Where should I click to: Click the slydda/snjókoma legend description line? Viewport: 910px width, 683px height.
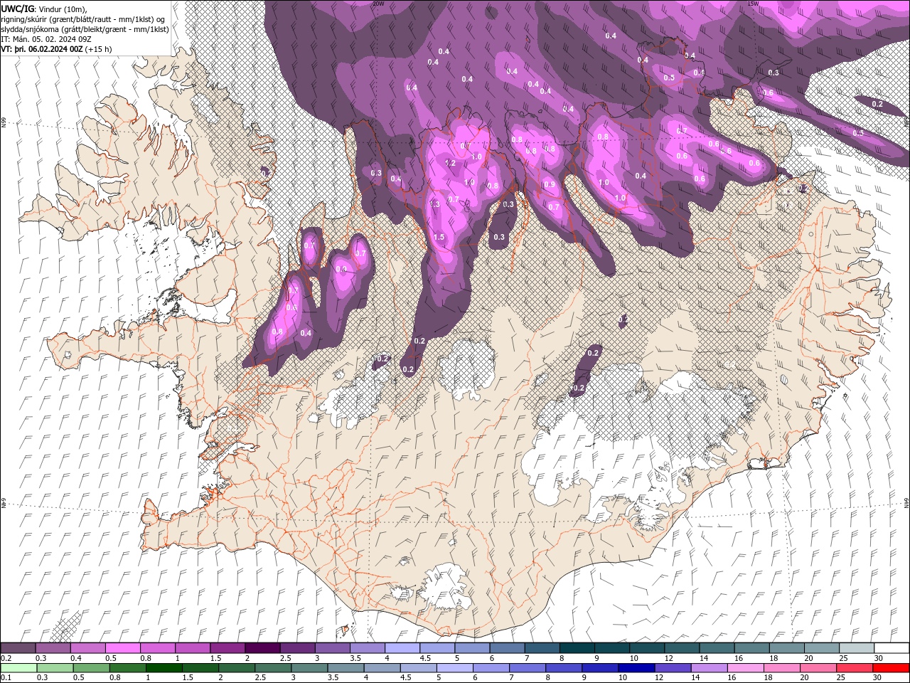click(x=85, y=28)
